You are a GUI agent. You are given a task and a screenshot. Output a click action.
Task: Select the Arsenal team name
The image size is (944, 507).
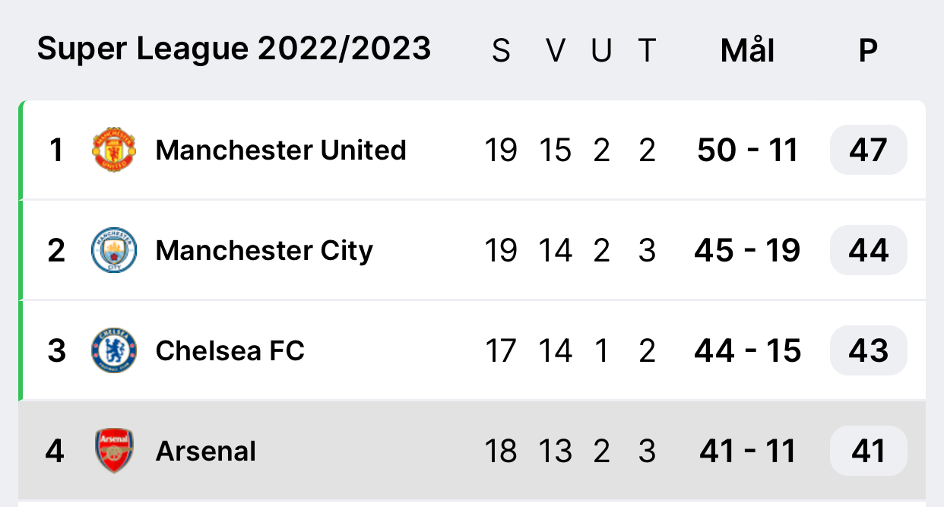pos(205,451)
